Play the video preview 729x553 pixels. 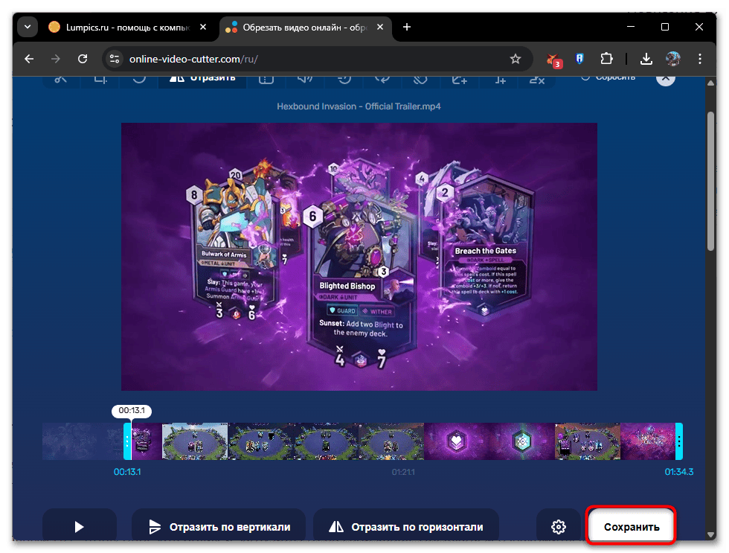tap(79, 526)
